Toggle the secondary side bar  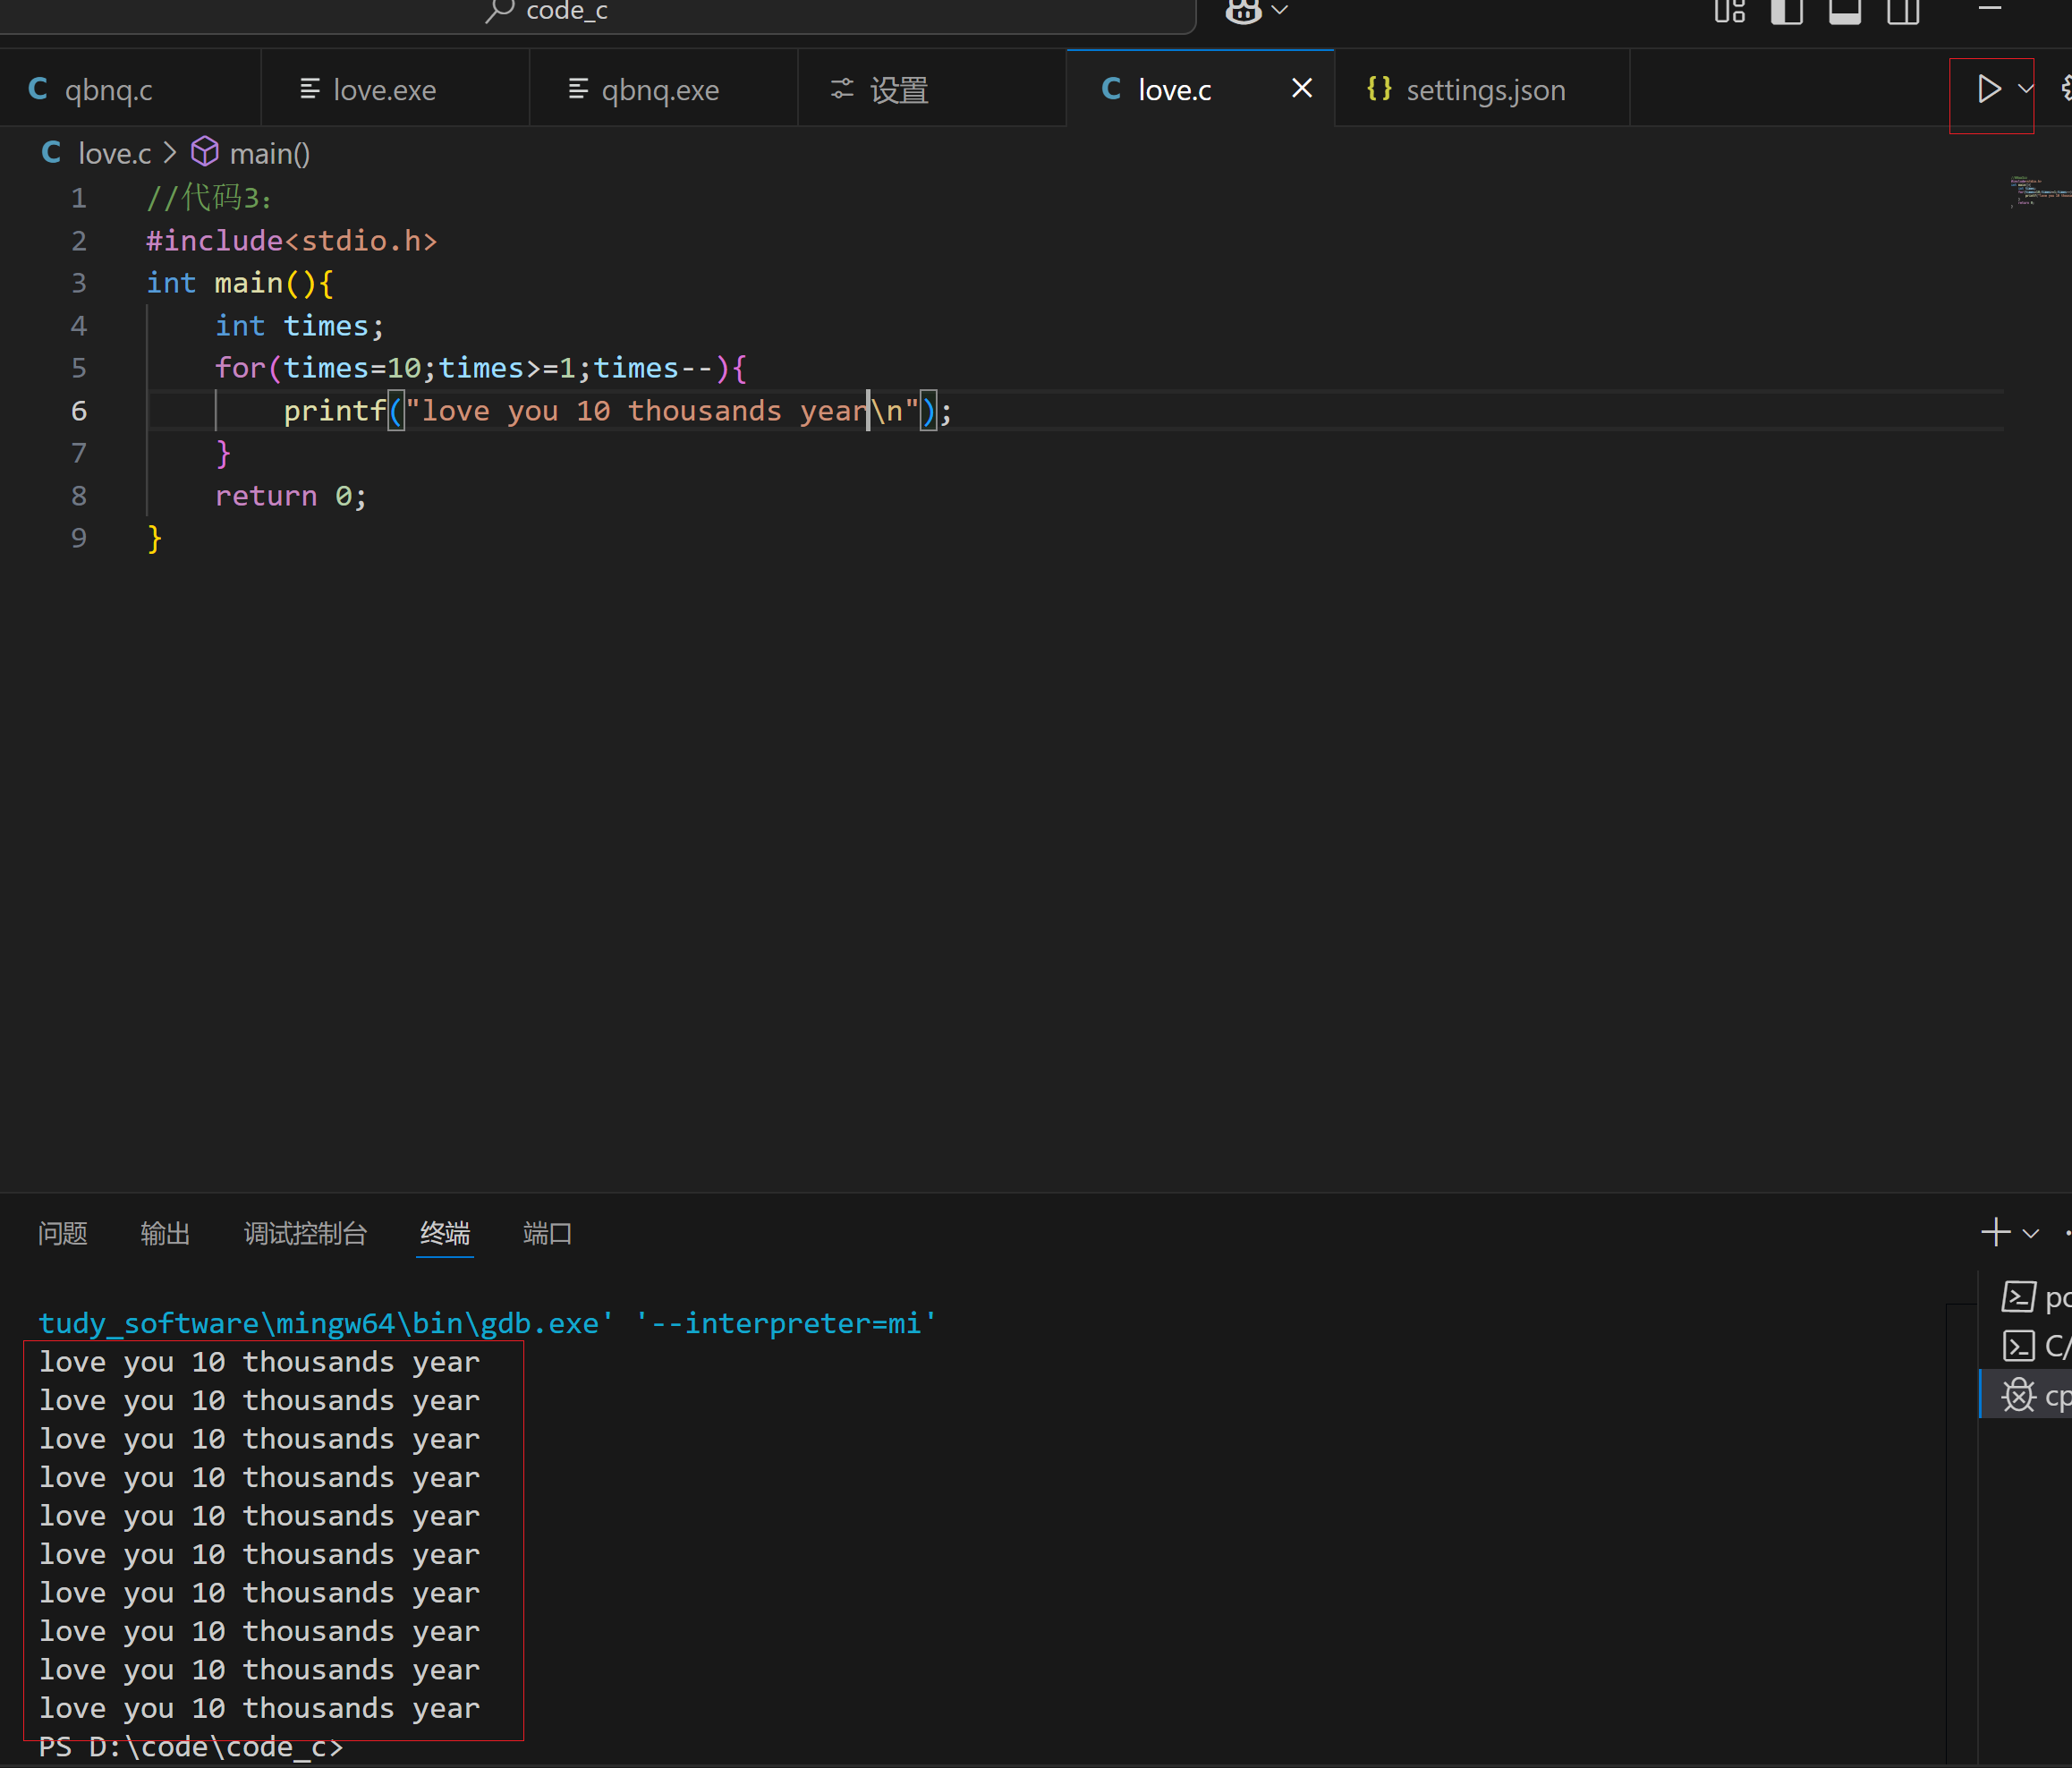point(1902,11)
